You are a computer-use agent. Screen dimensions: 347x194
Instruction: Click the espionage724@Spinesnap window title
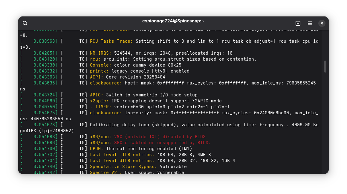[173, 21]
